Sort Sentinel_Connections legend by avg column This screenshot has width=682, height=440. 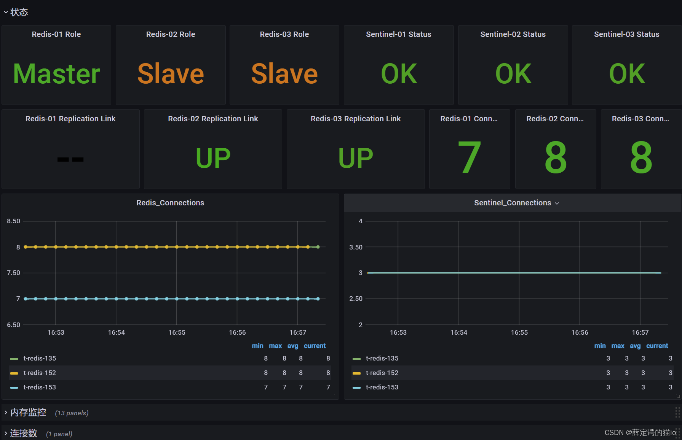[x=635, y=346]
